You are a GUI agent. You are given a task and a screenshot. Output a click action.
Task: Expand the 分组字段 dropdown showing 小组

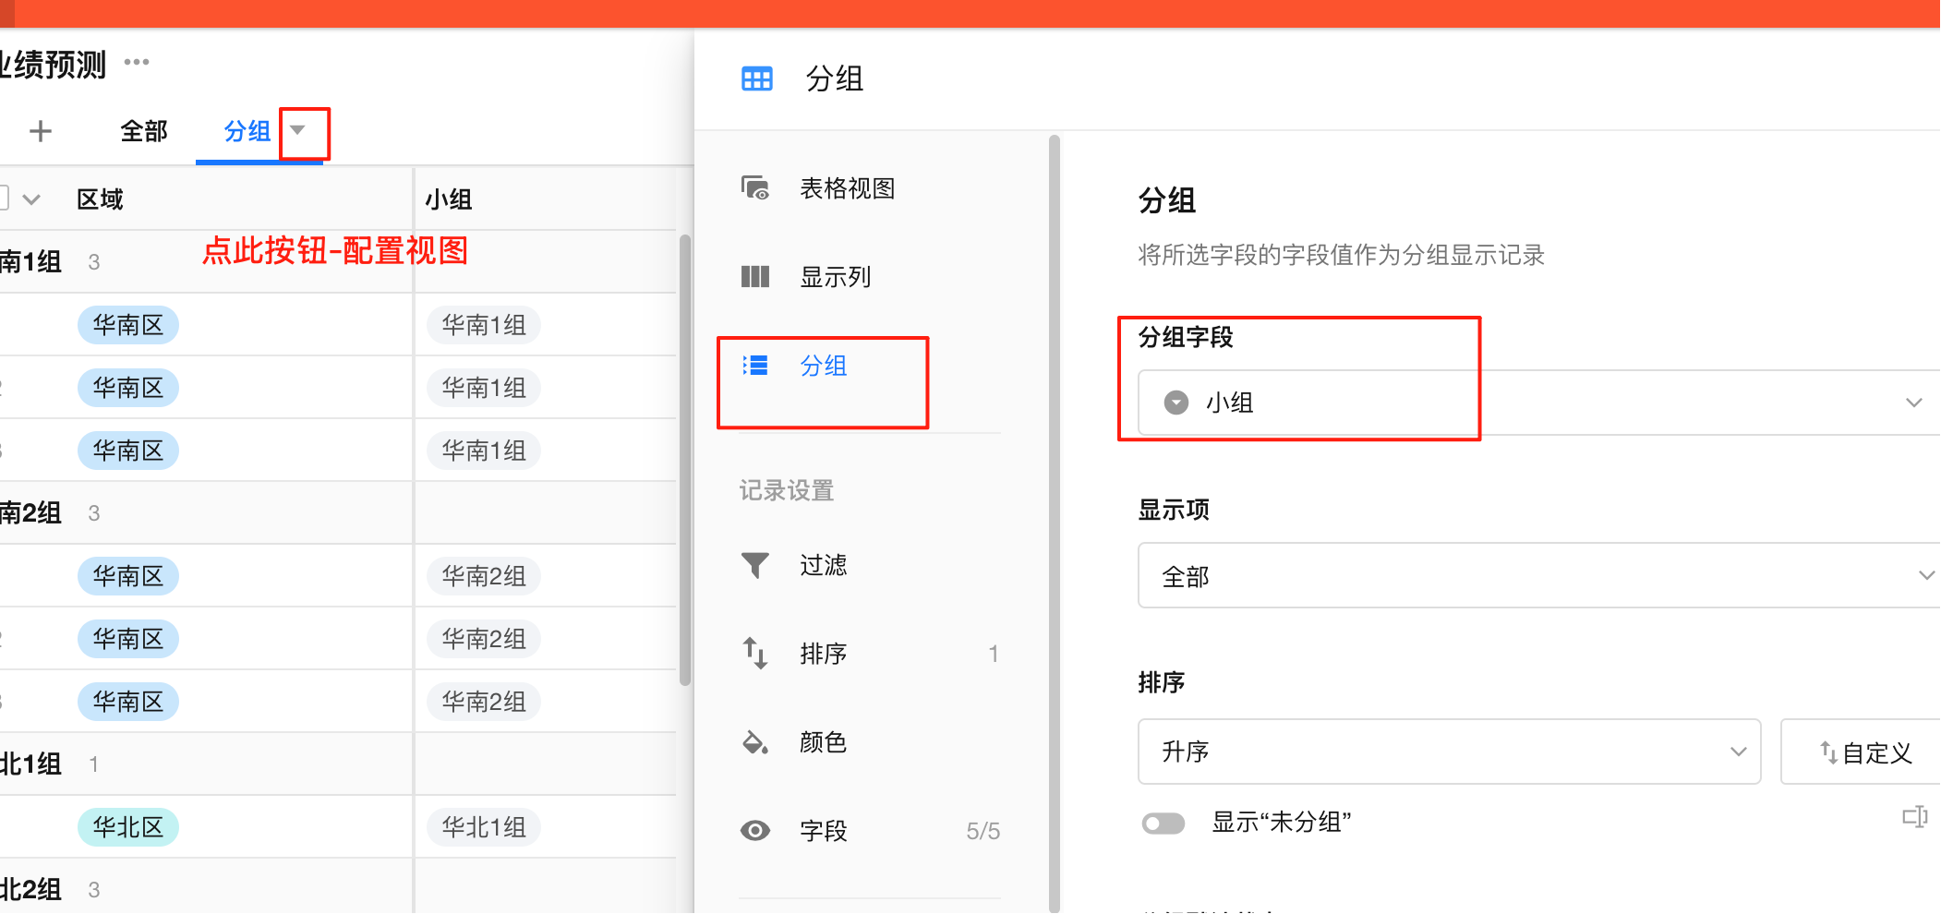1533,403
